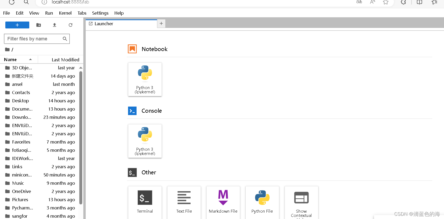
Task: Click the '14 days ago' modified time
Action: coord(63,76)
